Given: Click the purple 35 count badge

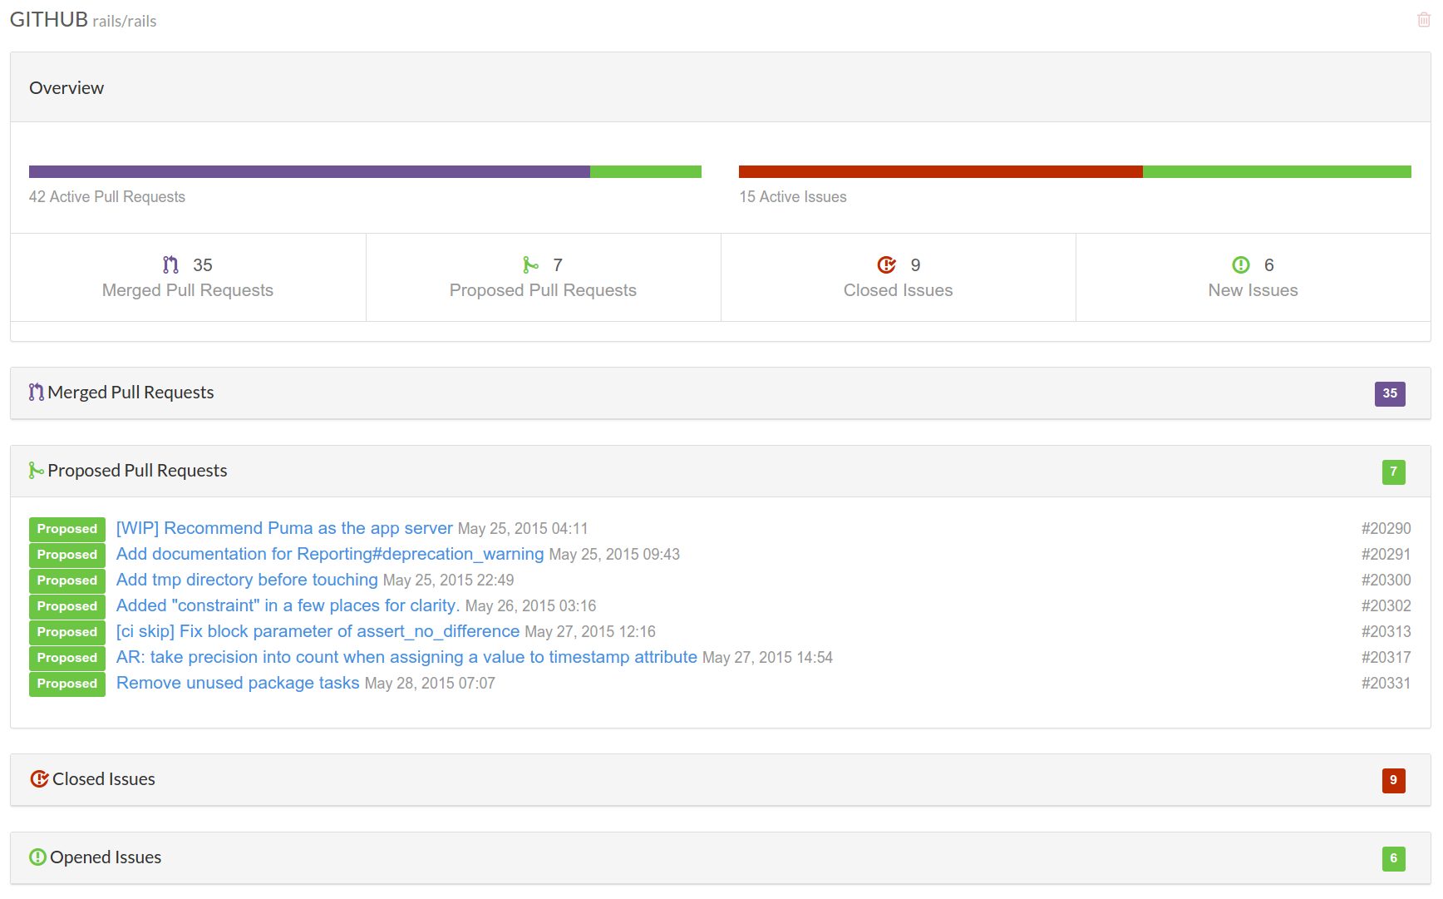Looking at the screenshot, I should tap(1390, 393).
